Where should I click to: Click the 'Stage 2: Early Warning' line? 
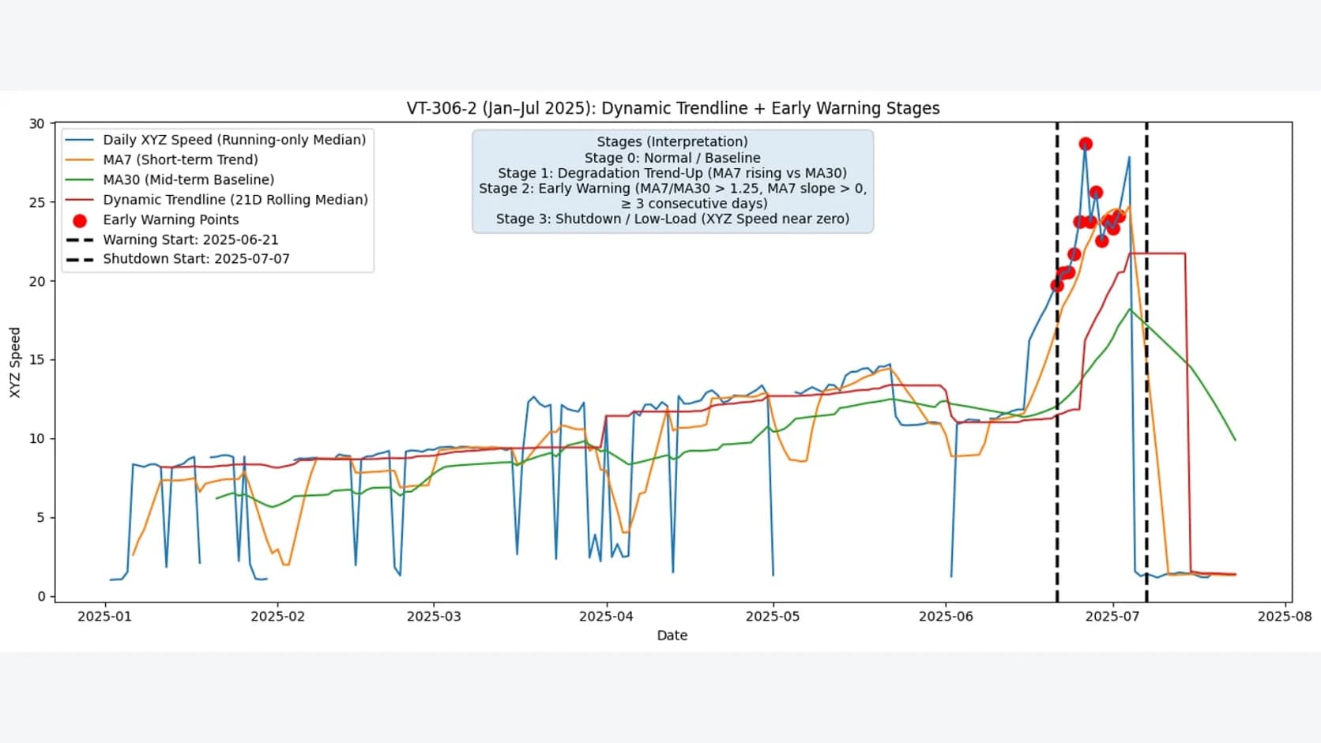672,195
